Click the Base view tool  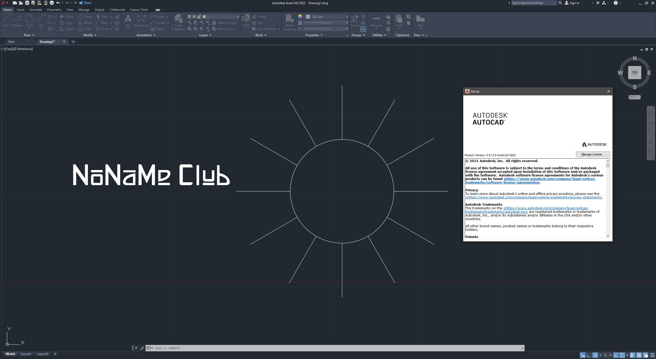pos(420,21)
